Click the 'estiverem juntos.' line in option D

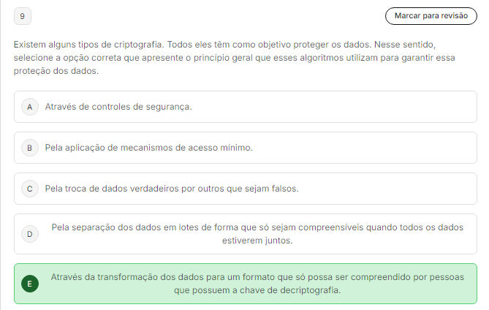pos(257,241)
